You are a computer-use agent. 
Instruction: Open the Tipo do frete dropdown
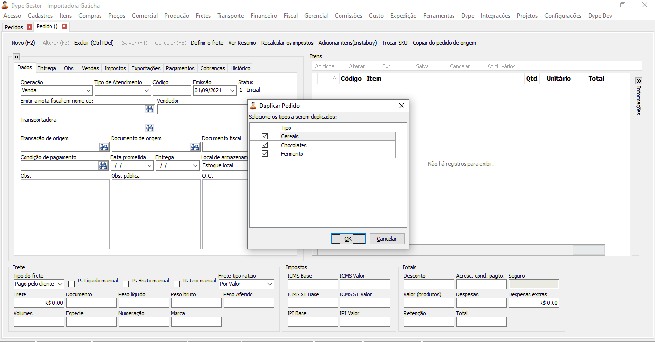click(x=60, y=284)
